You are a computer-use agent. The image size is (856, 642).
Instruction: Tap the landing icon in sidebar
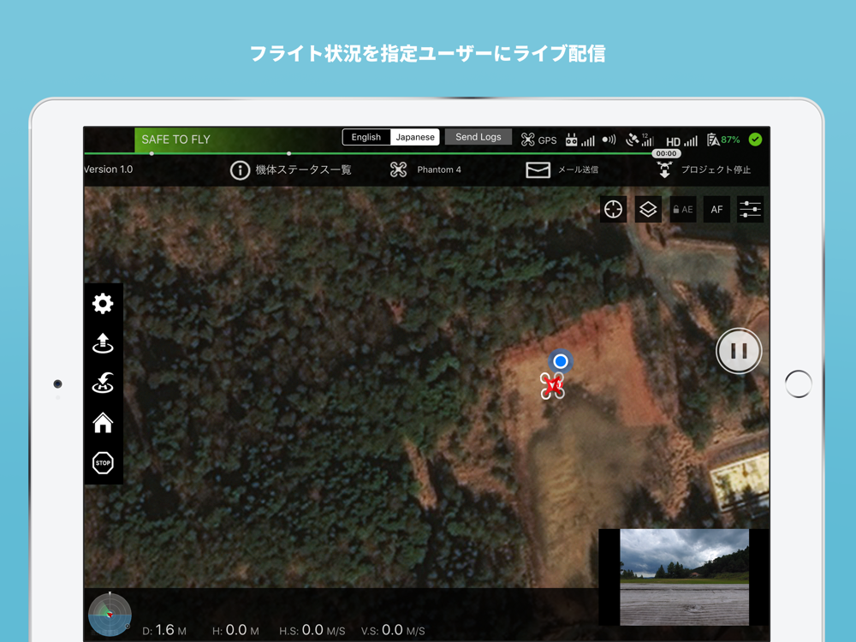coord(103,383)
